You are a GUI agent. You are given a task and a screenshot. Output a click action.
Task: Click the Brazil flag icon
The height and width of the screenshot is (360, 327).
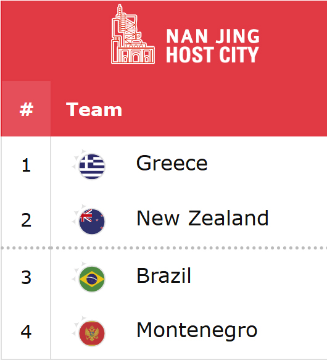point(92,278)
